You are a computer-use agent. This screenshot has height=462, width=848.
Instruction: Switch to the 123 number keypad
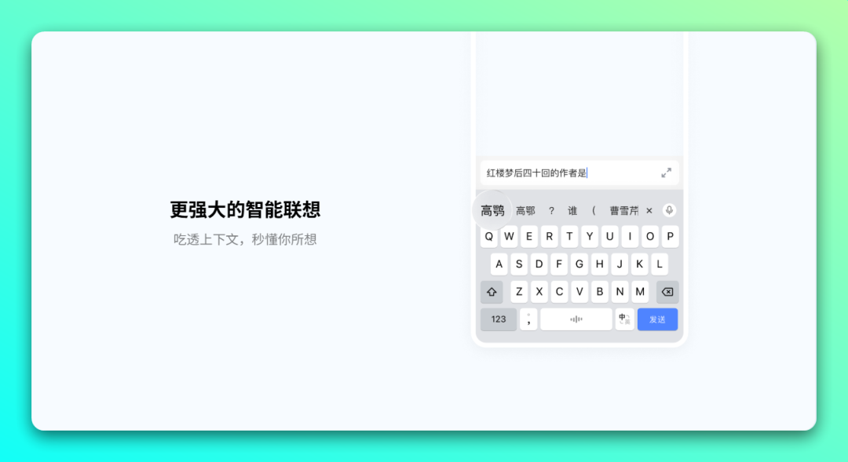498,318
